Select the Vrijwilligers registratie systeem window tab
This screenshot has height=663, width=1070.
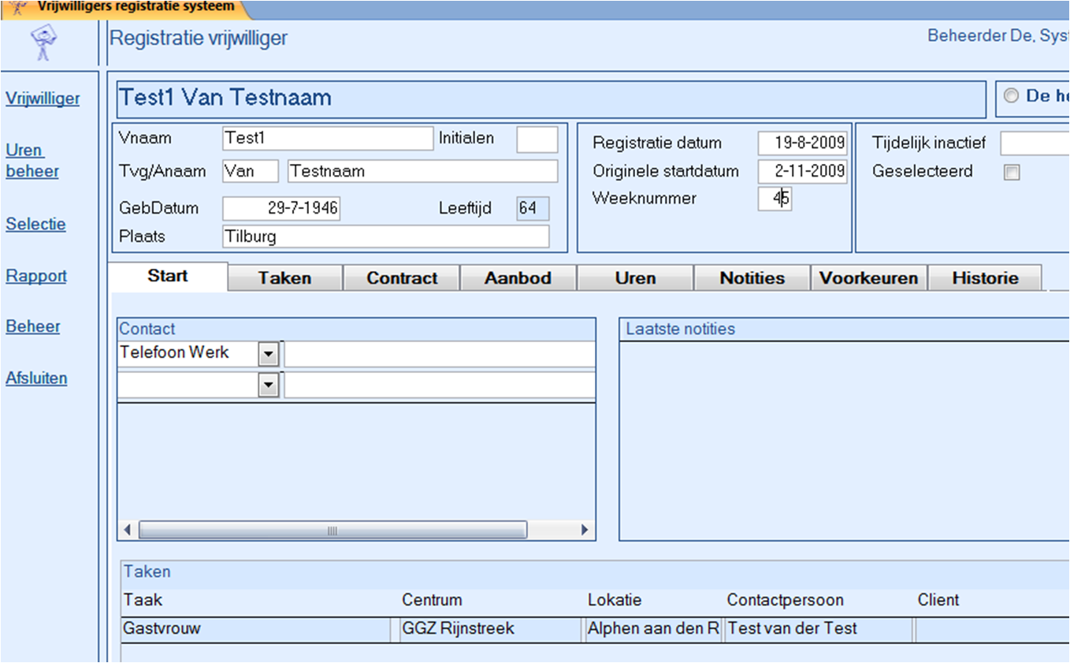click(126, 8)
